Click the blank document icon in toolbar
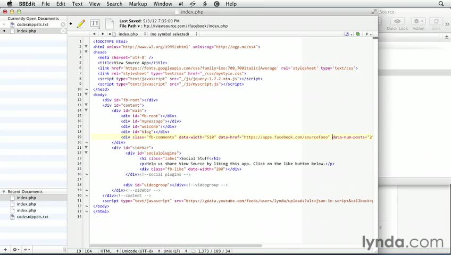 (x=110, y=23)
